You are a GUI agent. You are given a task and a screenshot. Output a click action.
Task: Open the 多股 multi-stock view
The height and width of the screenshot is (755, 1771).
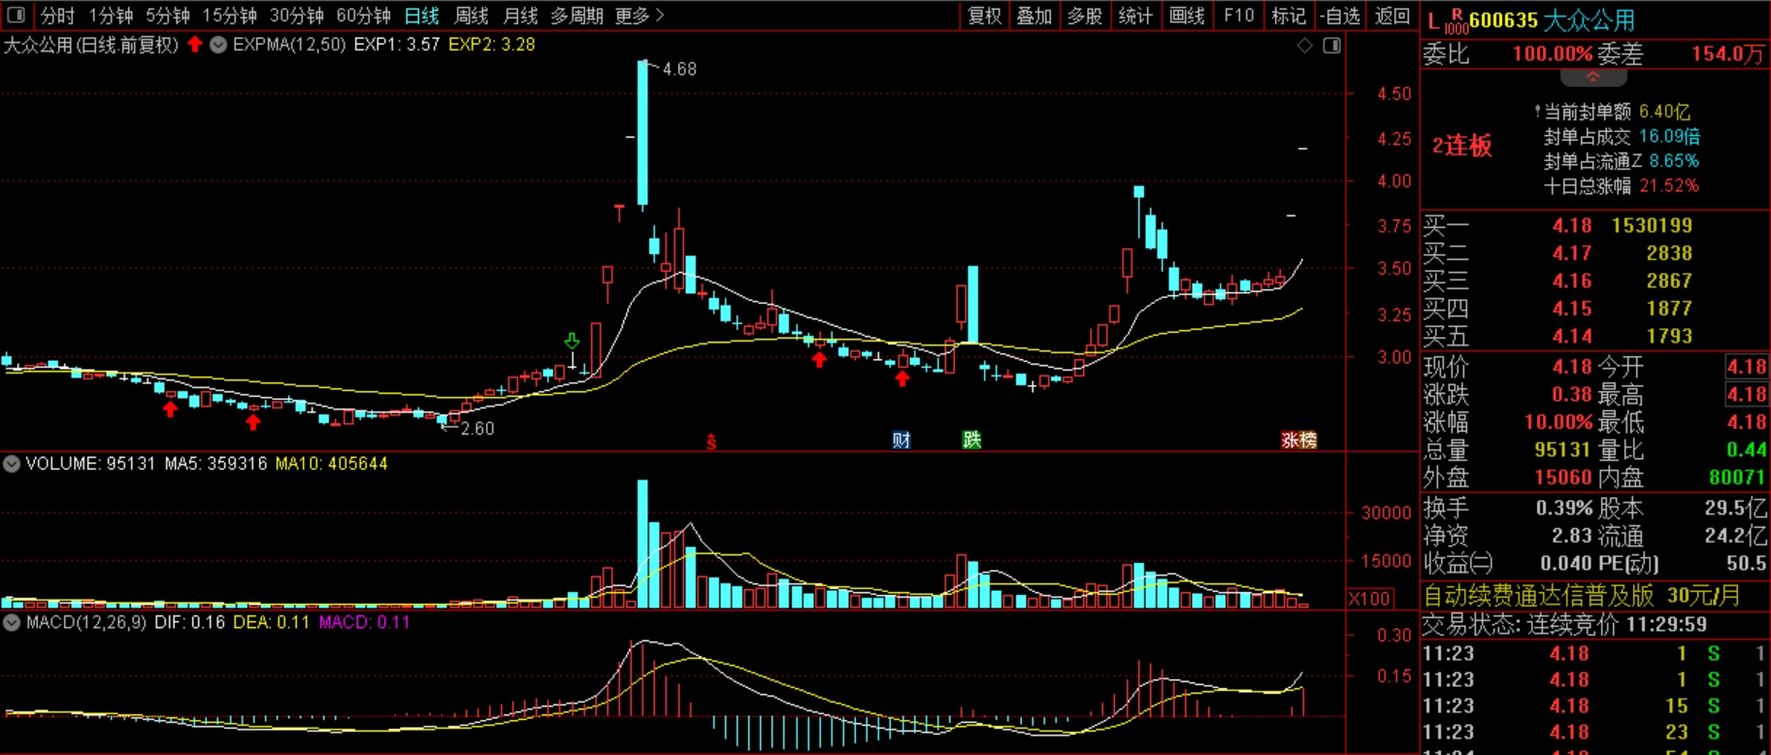(1085, 16)
